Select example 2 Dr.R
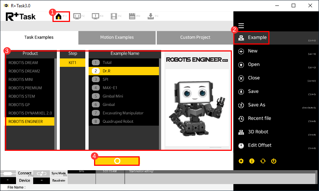 (124, 71)
